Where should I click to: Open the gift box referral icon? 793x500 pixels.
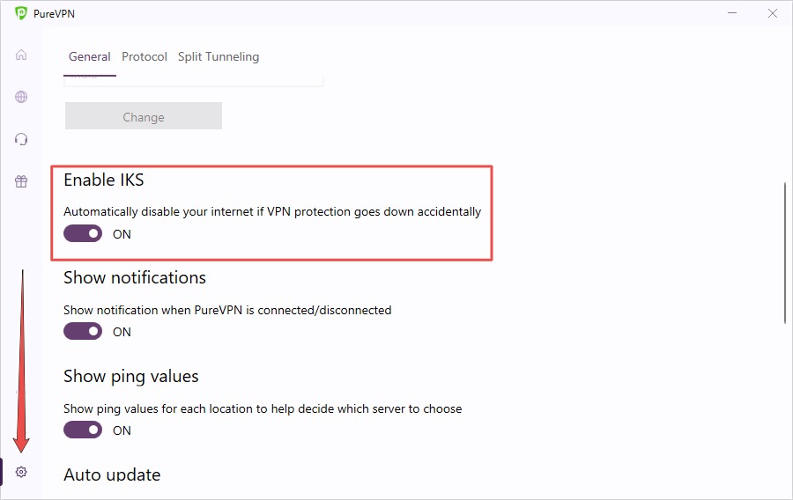pos(21,181)
